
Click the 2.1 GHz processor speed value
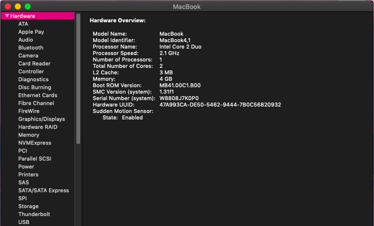pyautogui.click(x=169, y=53)
